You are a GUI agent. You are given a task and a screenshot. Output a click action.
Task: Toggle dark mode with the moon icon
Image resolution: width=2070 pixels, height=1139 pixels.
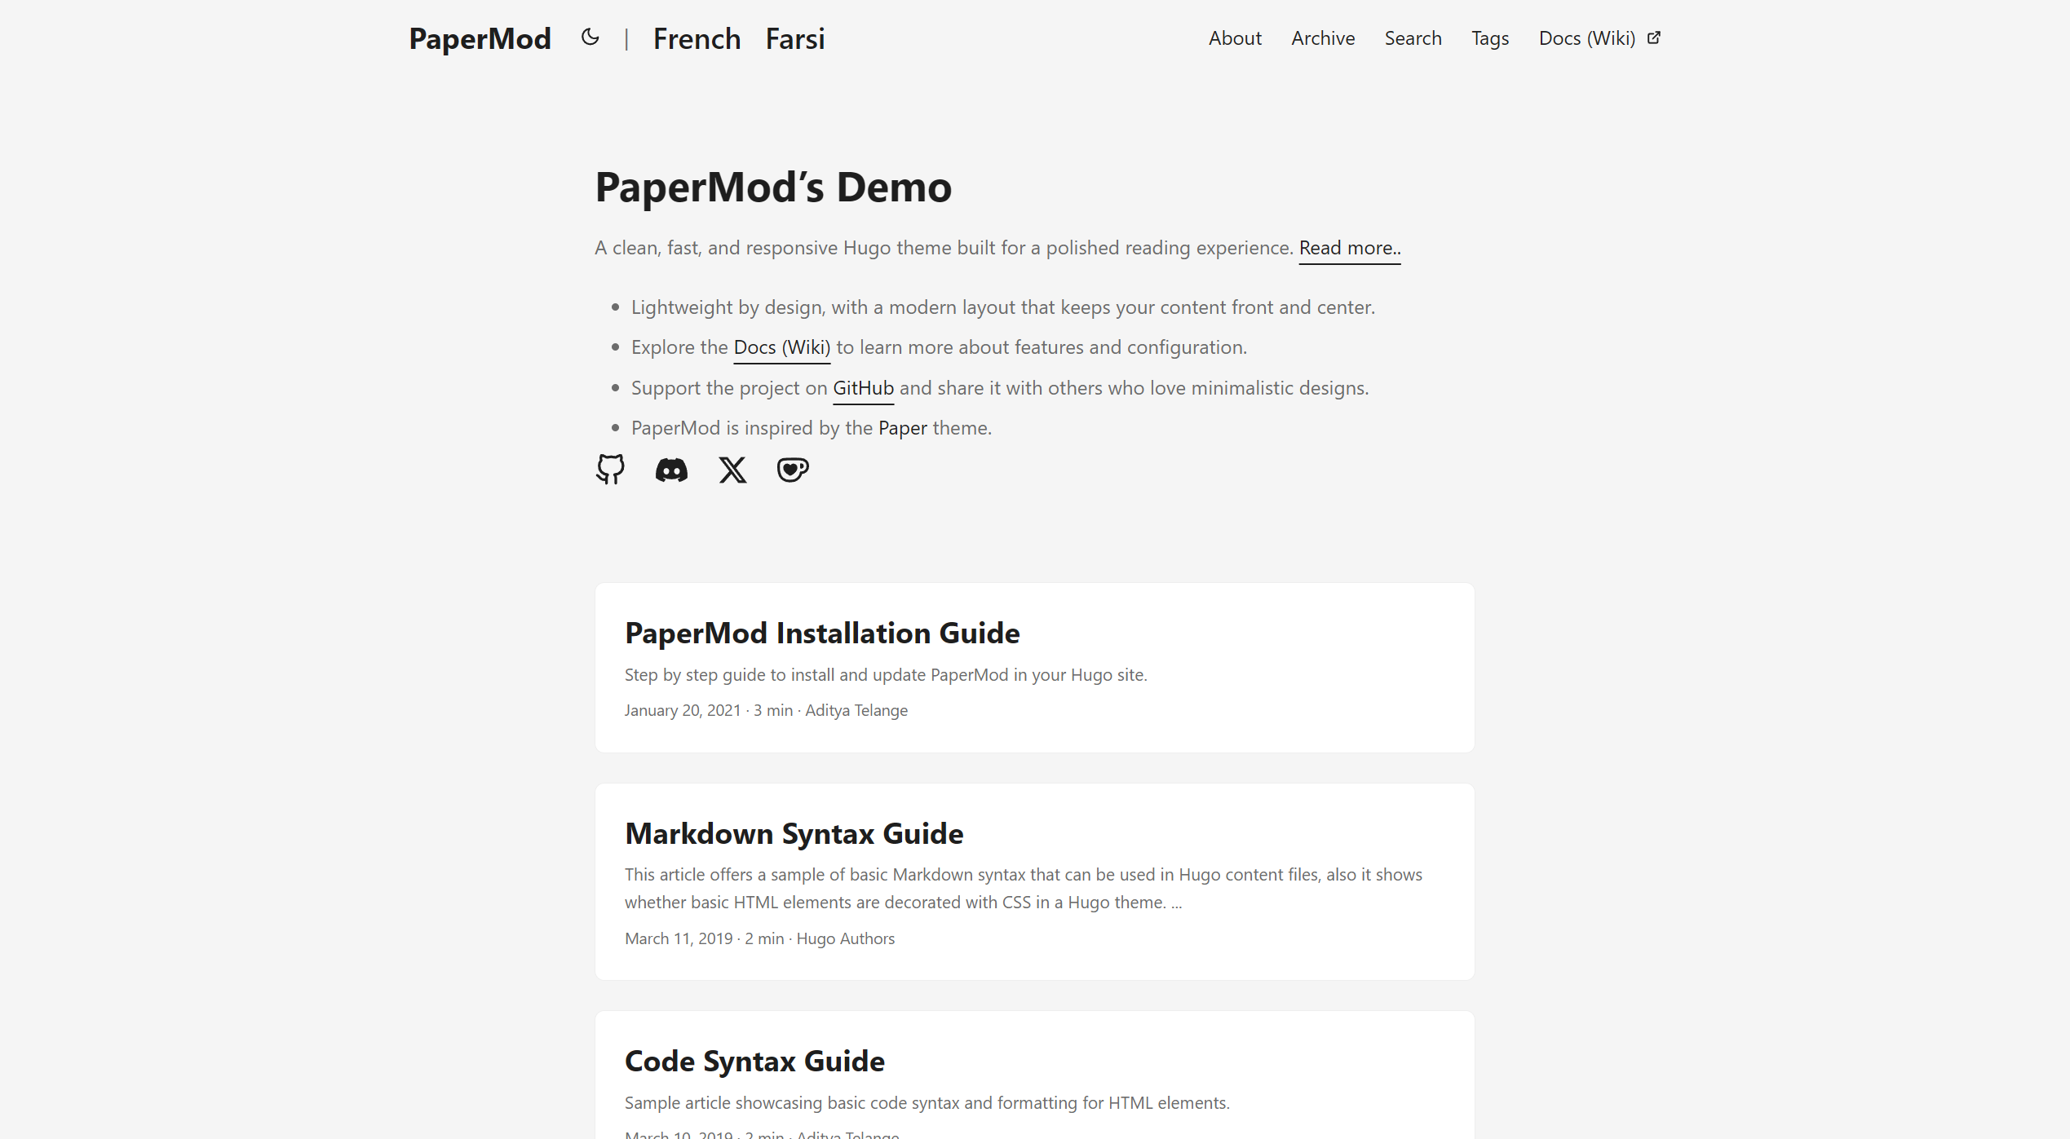click(x=590, y=38)
